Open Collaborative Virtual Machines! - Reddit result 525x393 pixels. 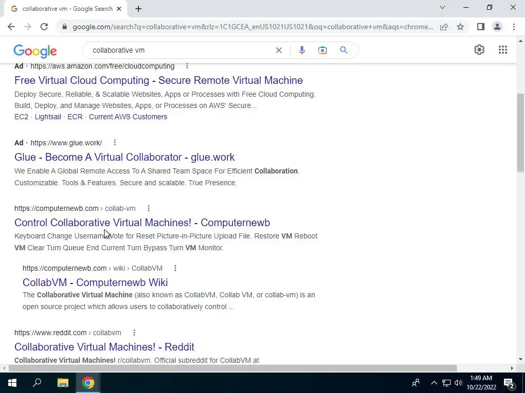click(104, 347)
